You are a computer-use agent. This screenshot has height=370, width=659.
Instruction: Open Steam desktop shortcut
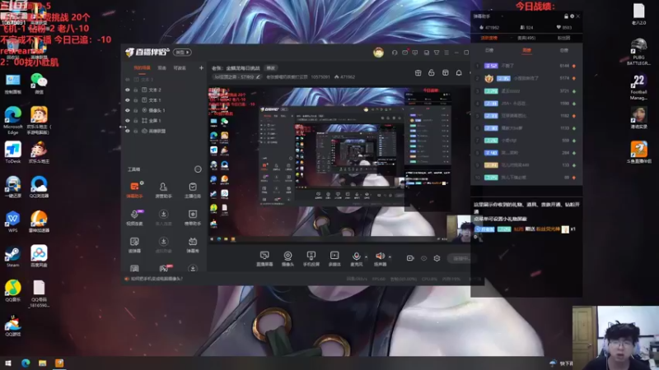pos(12,257)
